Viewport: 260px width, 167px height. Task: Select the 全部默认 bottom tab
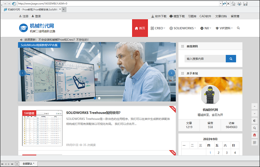point(28,164)
